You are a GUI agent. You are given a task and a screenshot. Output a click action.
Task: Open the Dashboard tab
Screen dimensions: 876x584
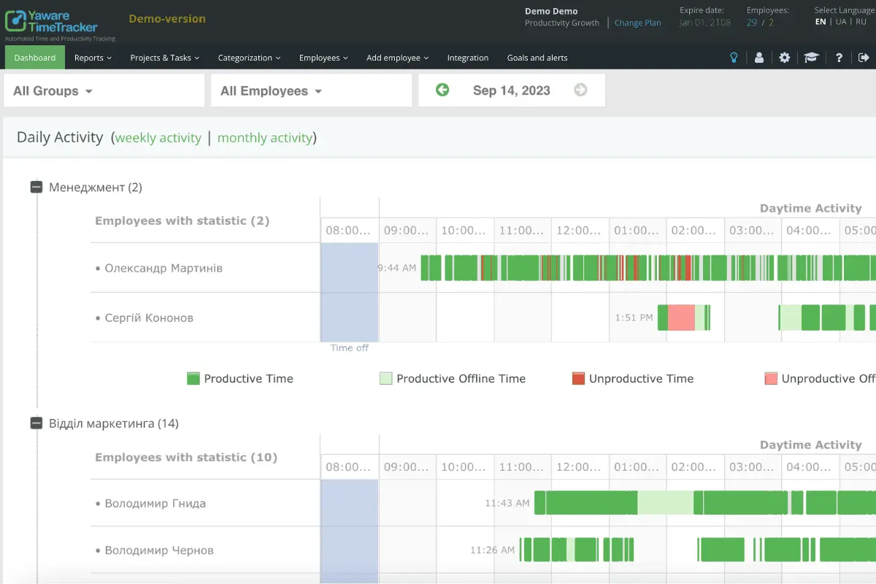click(x=35, y=58)
